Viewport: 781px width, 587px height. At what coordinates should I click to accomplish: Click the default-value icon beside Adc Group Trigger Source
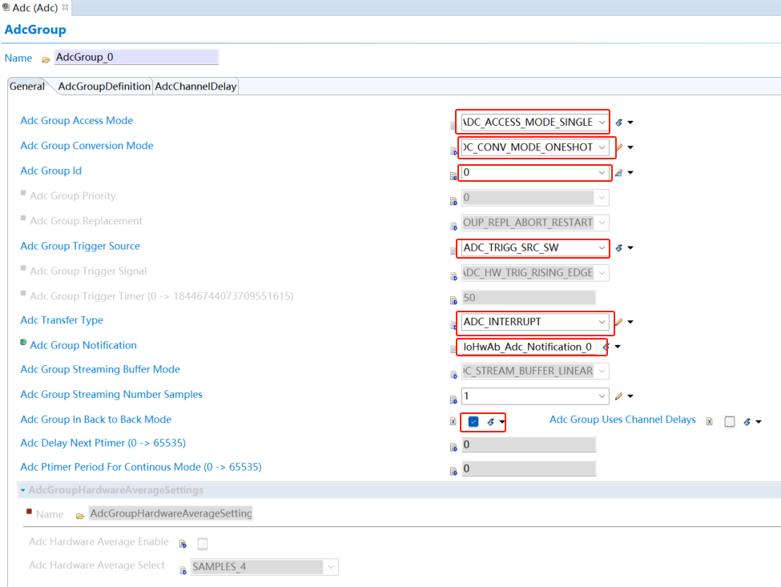tap(618, 248)
